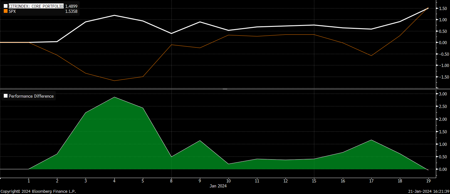Click date 15 on the x-axis
The height and width of the screenshot is (194, 450).
tap(314, 181)
